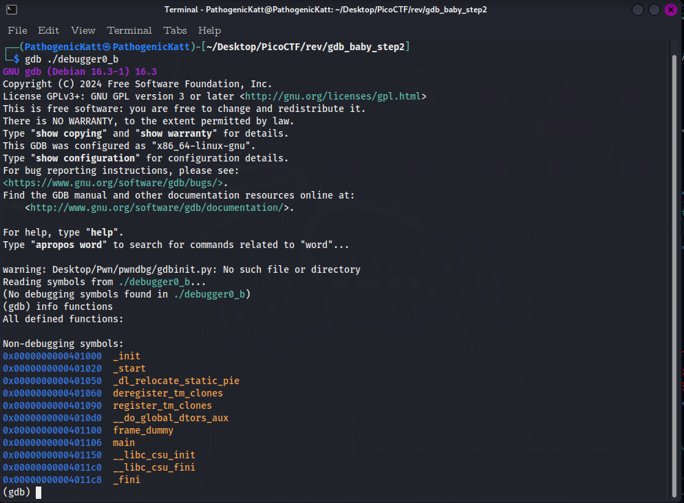Open the GDB bug reporting link
Image resolution: width=684 pixels, height=503 pixels.
click(110, 183)
